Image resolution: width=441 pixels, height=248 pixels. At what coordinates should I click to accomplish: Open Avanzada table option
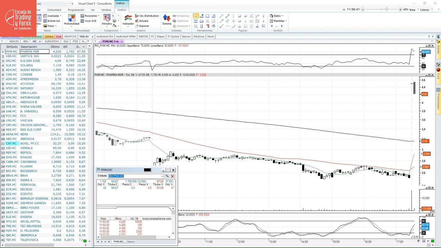point(52,16)
